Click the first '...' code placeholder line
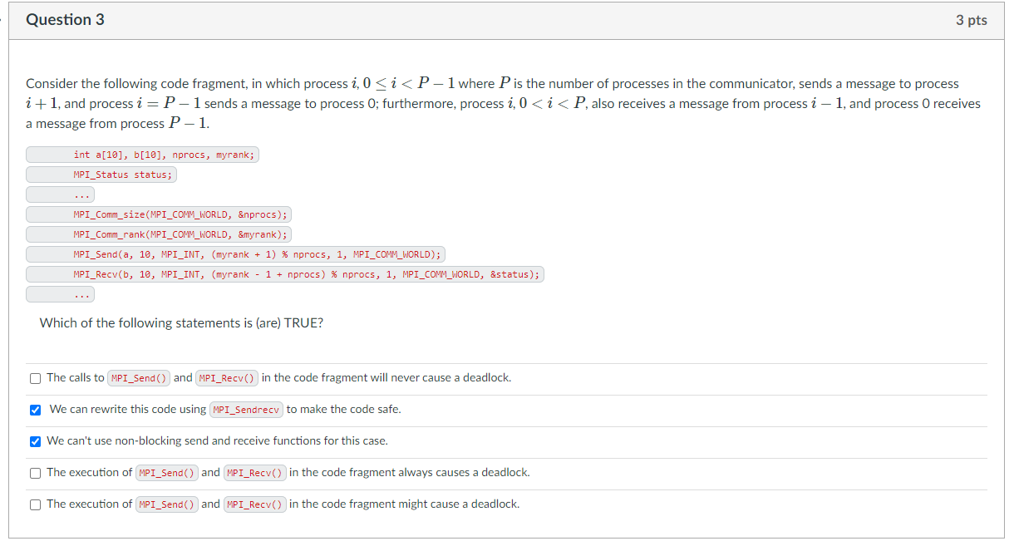Screen dimensions: 1014x541 point(60,194)
